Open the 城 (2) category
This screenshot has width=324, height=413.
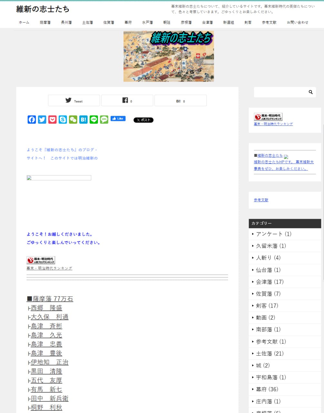coord(263,365)
